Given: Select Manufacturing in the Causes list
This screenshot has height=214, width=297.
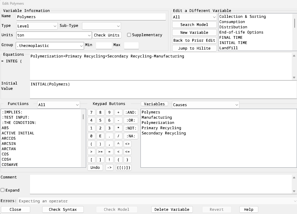Looking at the screenshot, I should (156, 117).
